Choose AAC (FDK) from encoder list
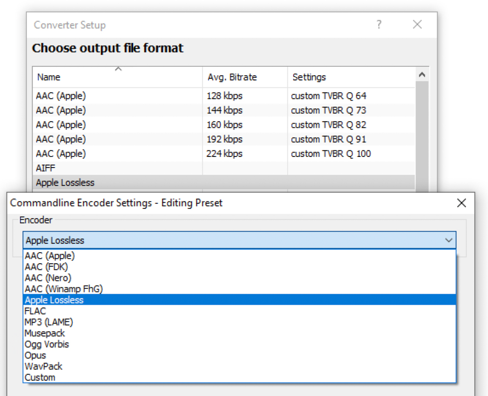The width and height of the screenshot is (488, 396). point(240,267)
